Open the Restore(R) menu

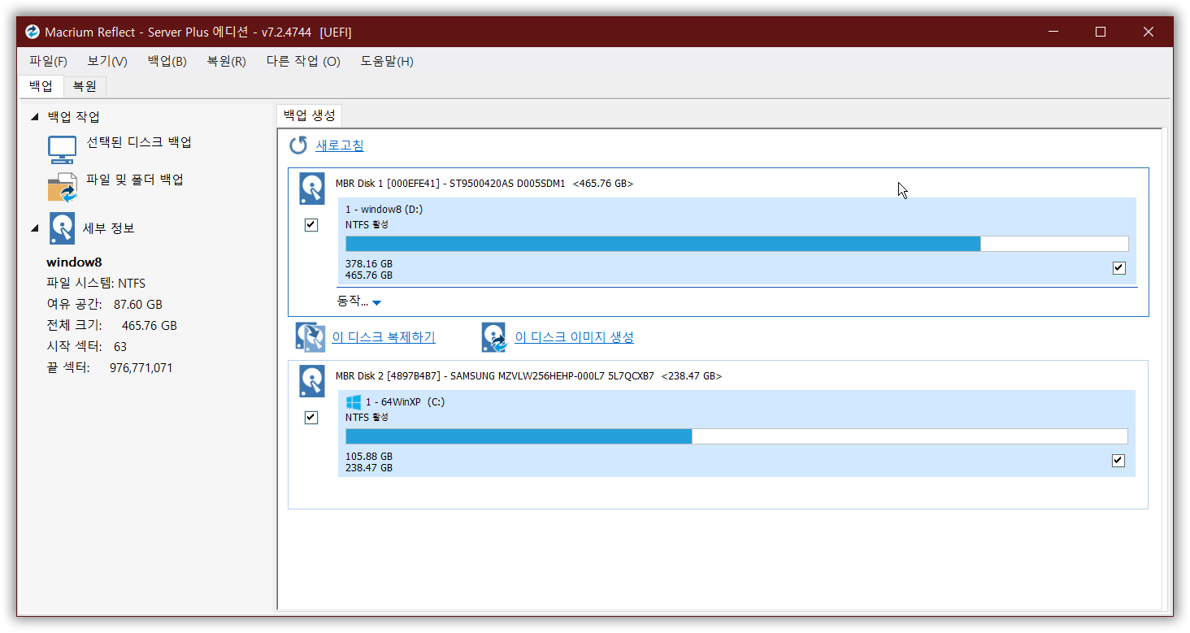pos(227,61)
